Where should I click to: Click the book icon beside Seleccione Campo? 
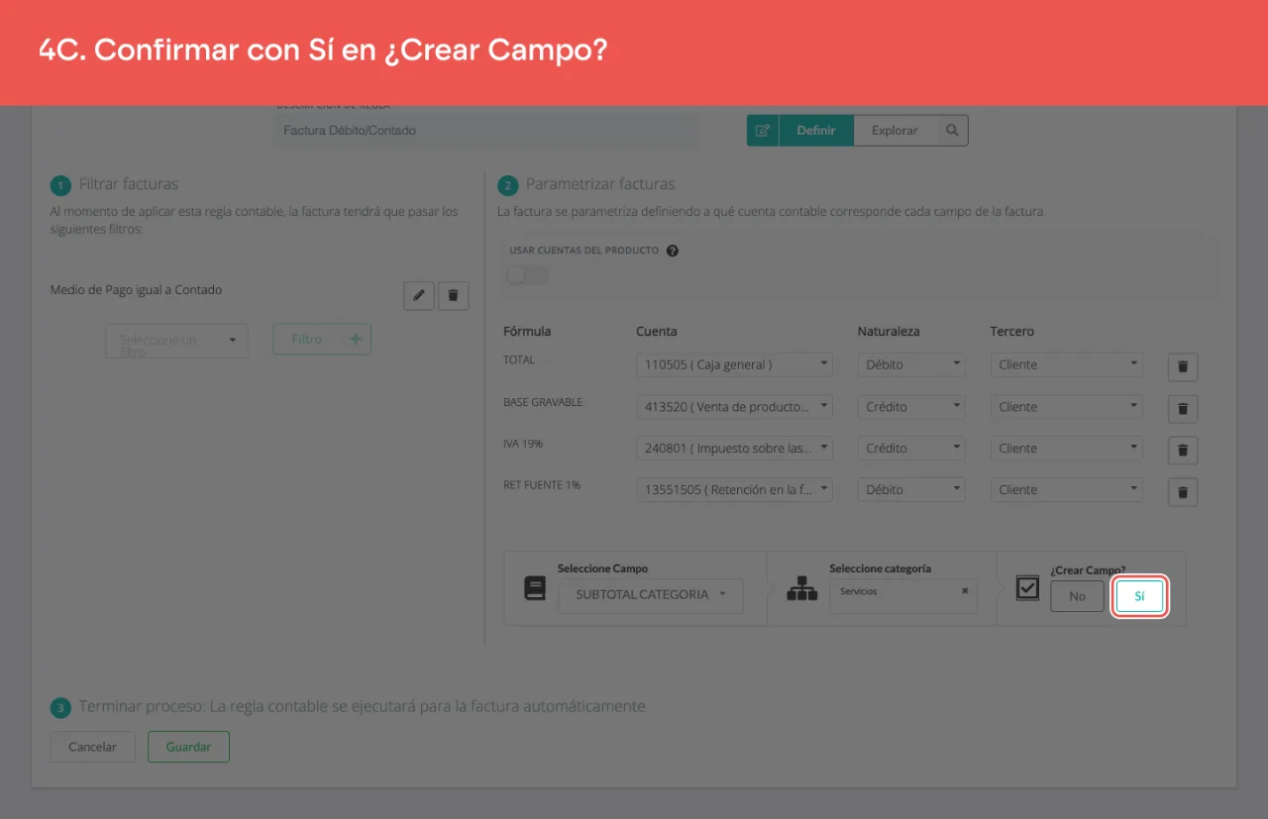coord(535,588)
